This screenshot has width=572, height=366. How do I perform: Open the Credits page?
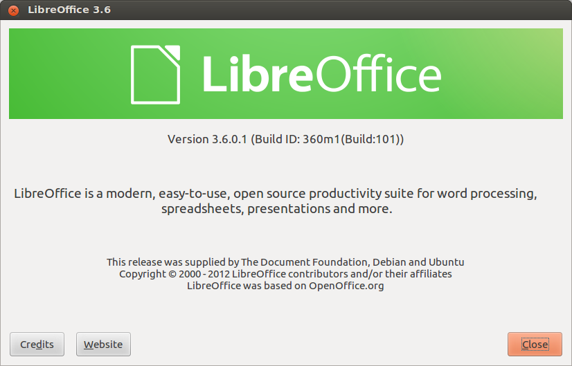37,344
